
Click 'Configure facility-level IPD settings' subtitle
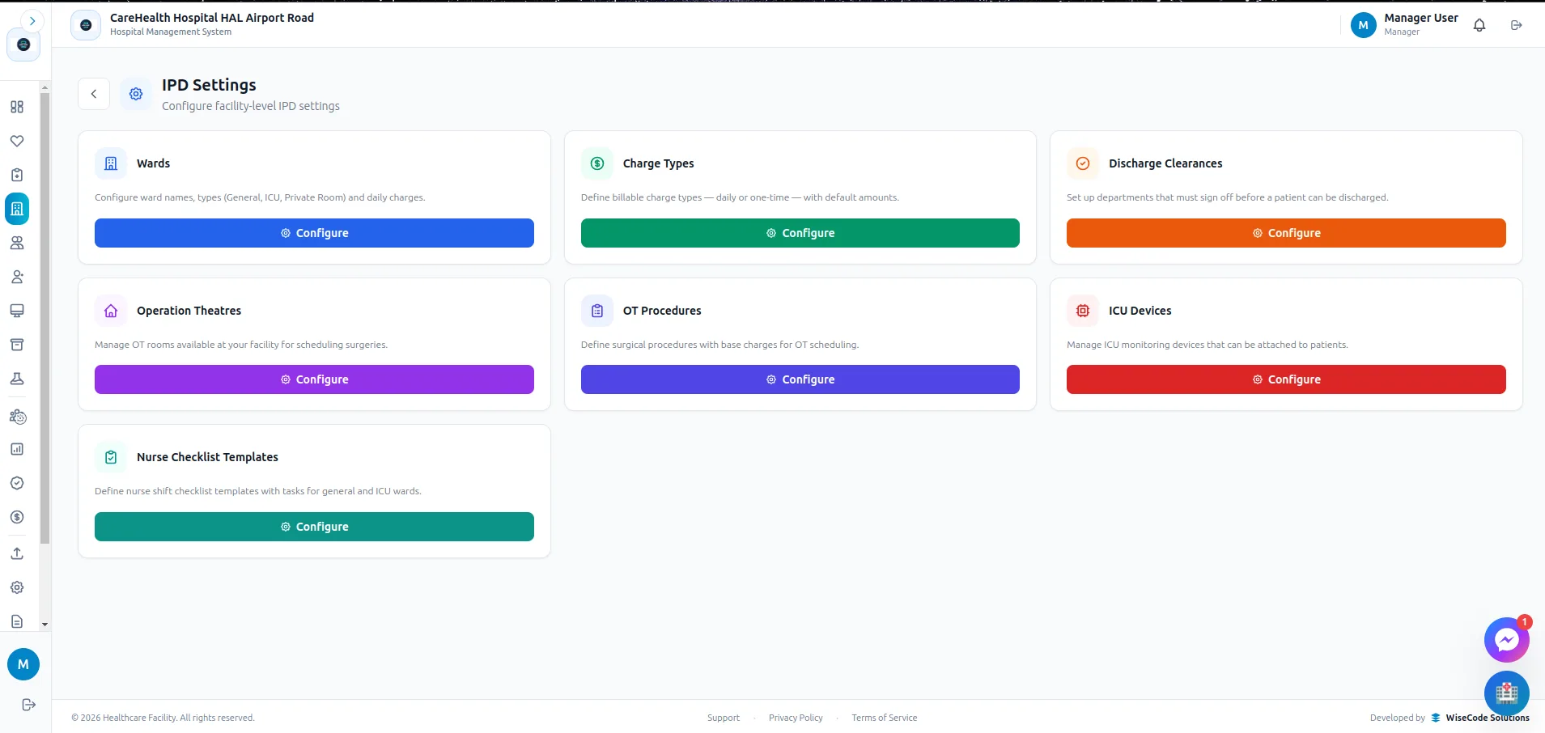click(x=251, y=106)
